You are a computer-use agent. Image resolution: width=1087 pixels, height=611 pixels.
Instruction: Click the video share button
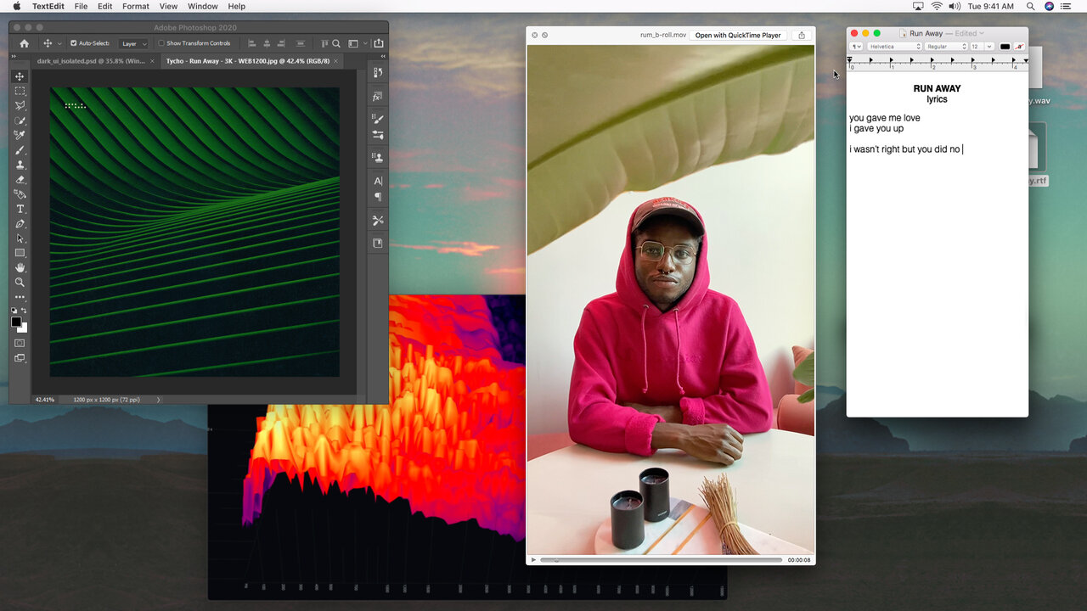point(801,36)
